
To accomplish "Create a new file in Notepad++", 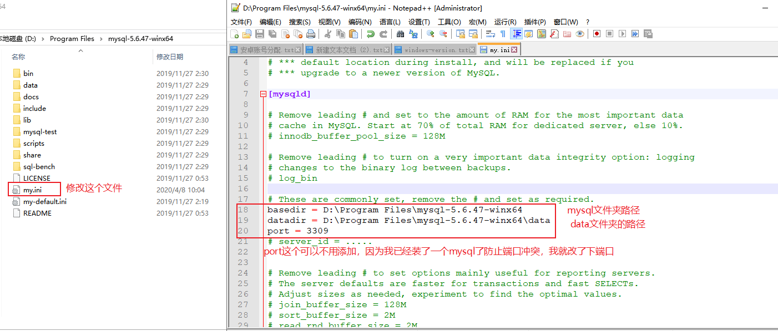I will tap(234, 34).
